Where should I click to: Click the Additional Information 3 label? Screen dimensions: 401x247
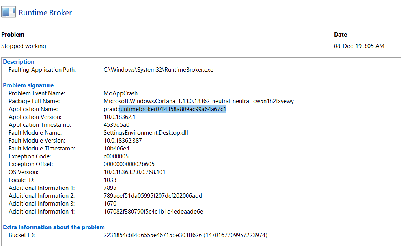pos(42,204)
